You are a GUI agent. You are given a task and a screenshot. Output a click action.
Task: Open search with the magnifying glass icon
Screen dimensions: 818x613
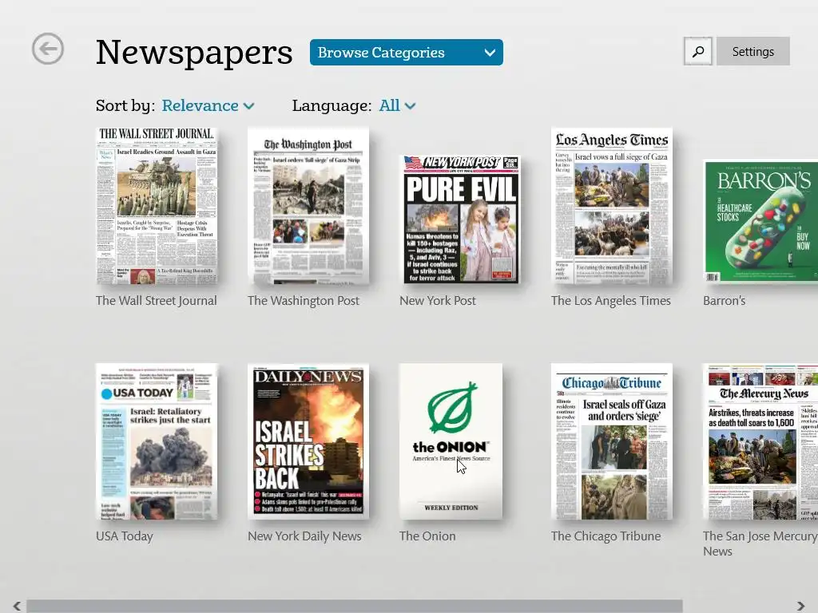coord(697,51)
